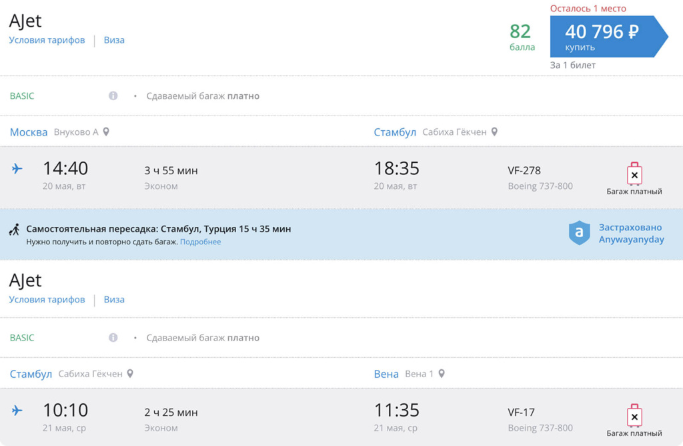Click info icon in first BASIC fare row

point(113,96)
